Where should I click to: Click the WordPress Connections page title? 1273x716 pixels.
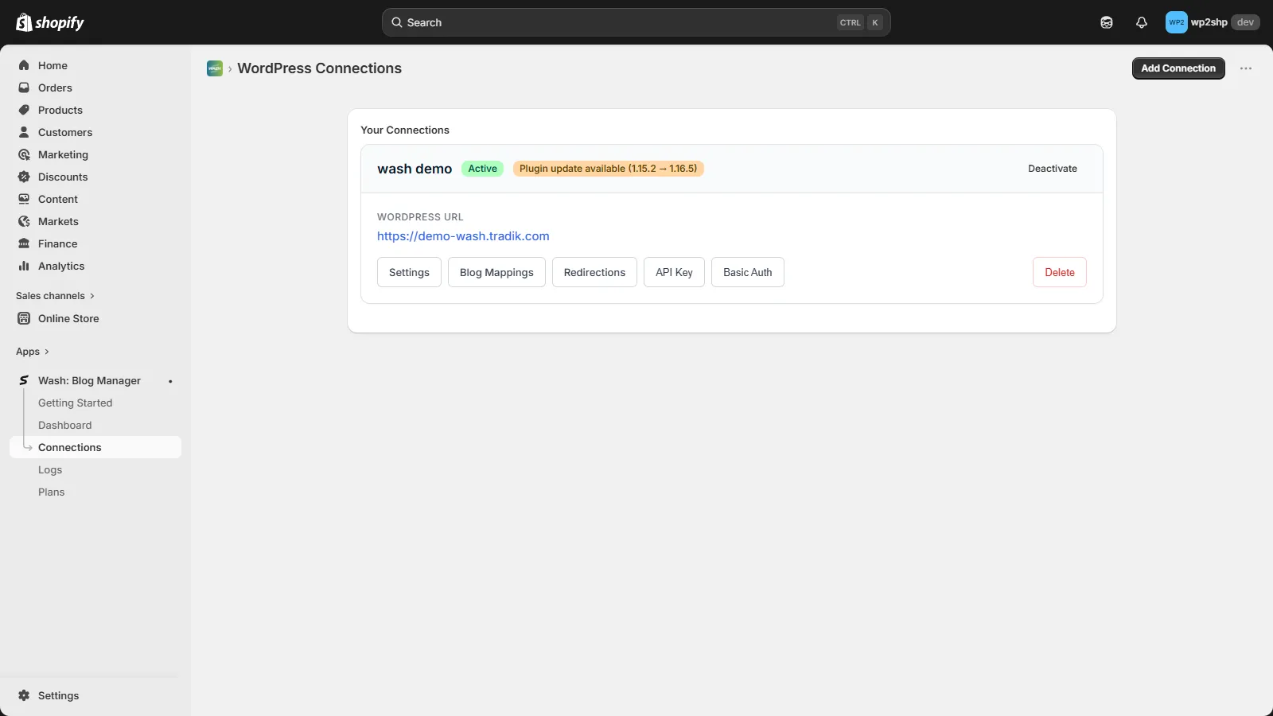(x=319, y=68)
